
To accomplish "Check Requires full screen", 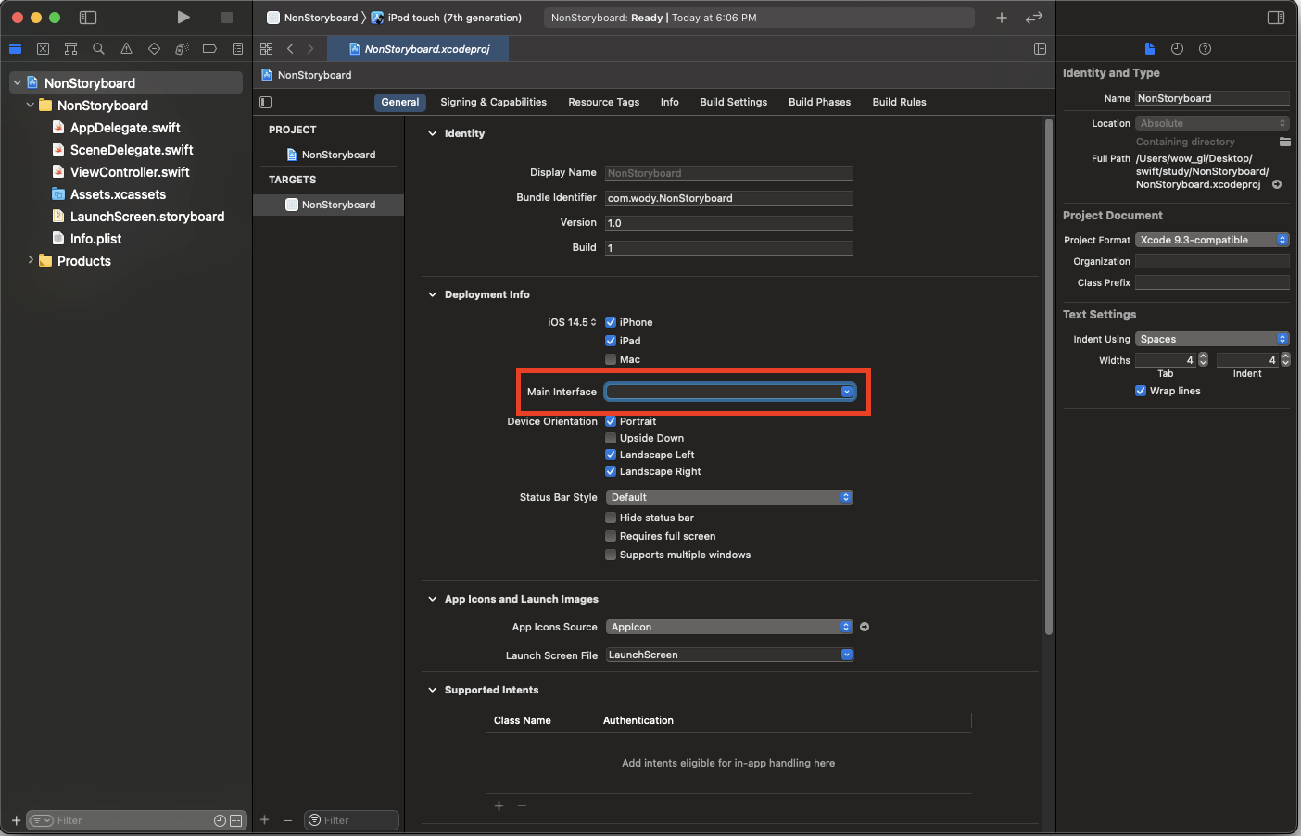I will click(x=611, y=536).
